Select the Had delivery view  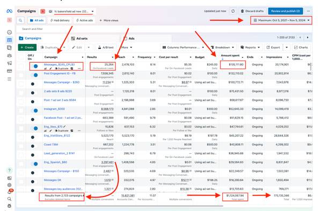60,20
